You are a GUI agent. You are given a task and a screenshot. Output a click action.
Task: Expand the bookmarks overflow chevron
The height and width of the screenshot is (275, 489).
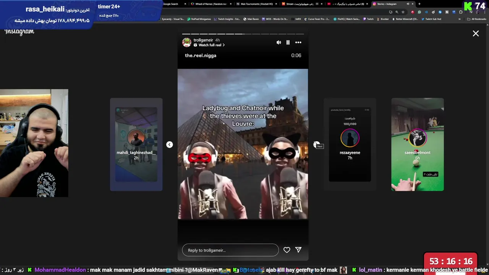click(x=460, y=19)
